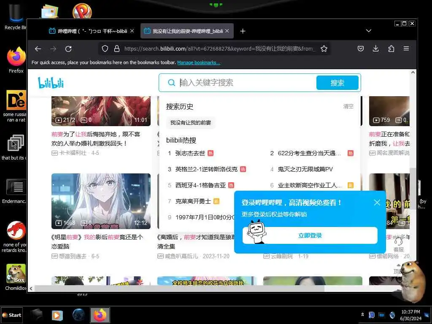The width and height of the screenshot is (432, 324).
Task: Click the bilibili logo
Action: [x=51, y=83]
